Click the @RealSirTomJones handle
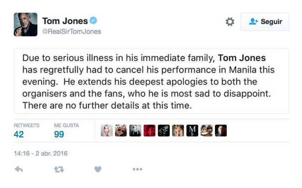The width and height of the screenshot is (302, 188). 72,31
